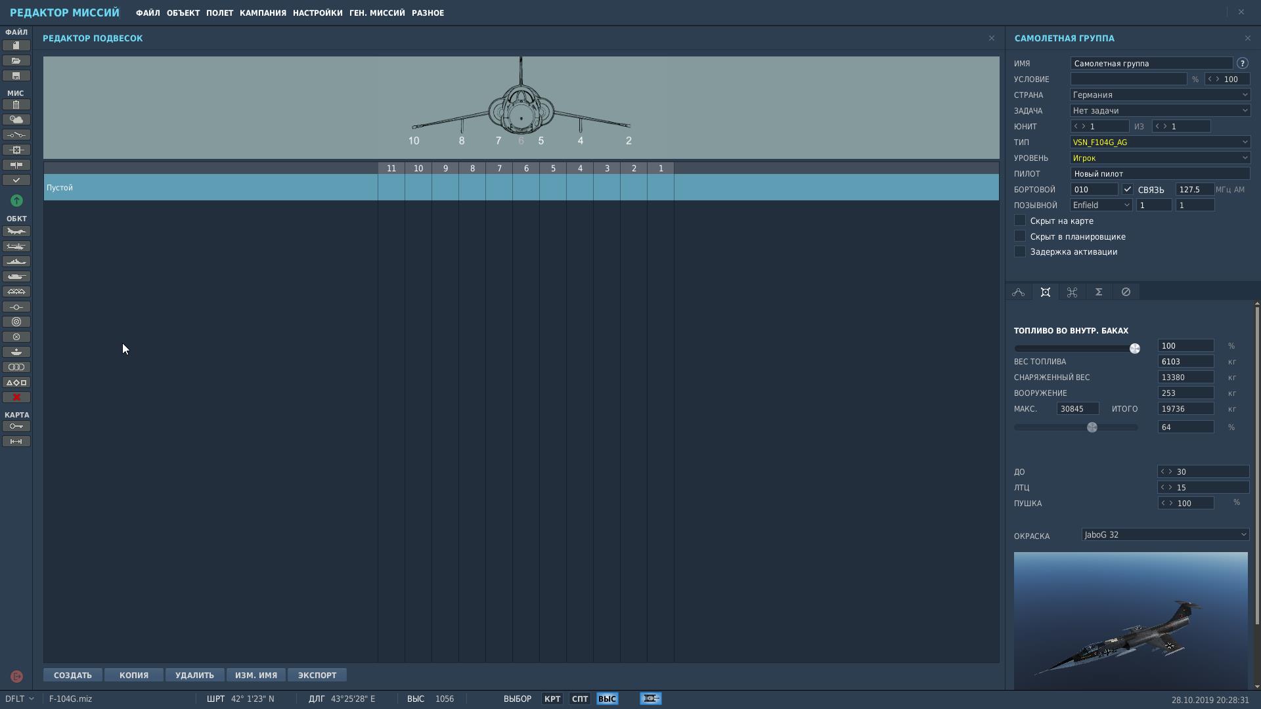Viewport: 1261px width, 709px height.
Task: Click the ИМЯ Самолетная группа name field
Action: click(1152, 63)
